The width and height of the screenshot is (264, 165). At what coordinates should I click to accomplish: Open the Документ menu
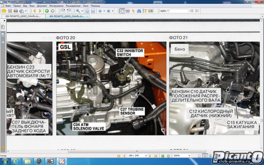42,6
